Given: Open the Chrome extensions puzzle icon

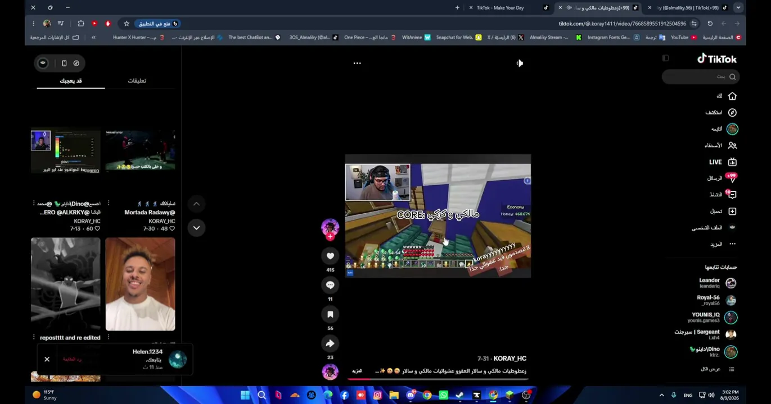Looking at the screenshot, I should click(81, 24).
